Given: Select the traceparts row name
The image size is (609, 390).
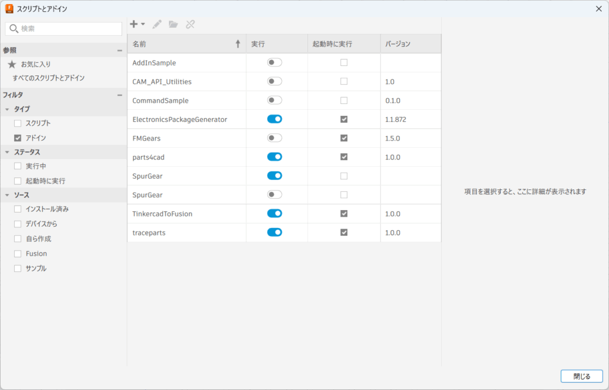Looking at the screenshot, I should [149, 233].
